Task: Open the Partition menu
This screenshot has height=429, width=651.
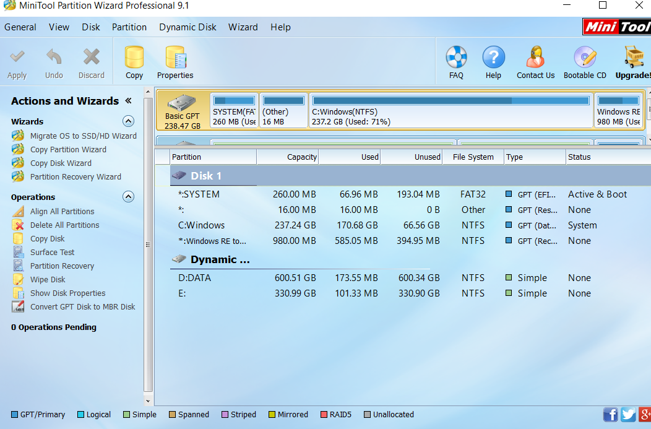Action: [x=129, y=27]
